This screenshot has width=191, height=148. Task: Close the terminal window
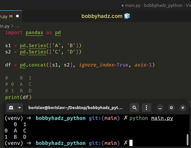coord(183,108)
